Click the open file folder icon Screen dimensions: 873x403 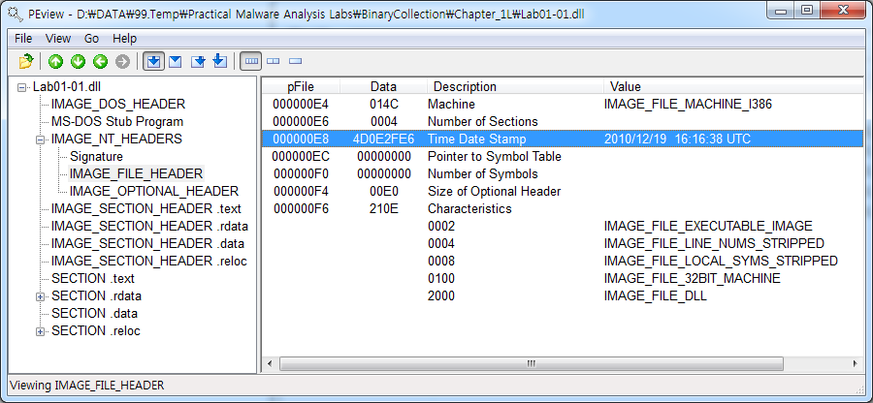click(x=26, y=61)
